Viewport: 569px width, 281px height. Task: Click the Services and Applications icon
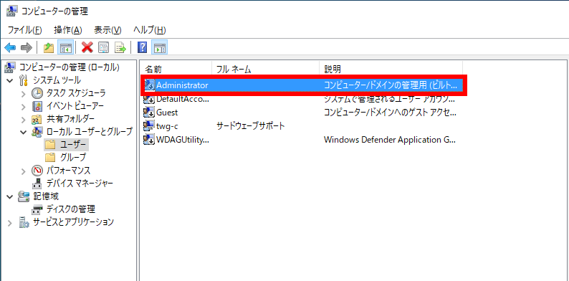pos(24,222)
